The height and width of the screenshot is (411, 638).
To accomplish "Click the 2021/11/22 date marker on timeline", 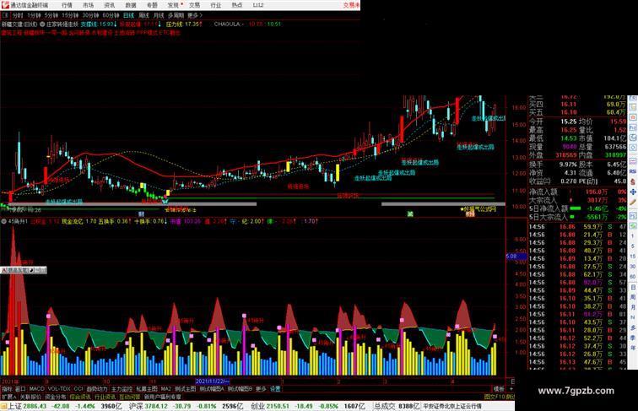I will [x=213, y=381].
